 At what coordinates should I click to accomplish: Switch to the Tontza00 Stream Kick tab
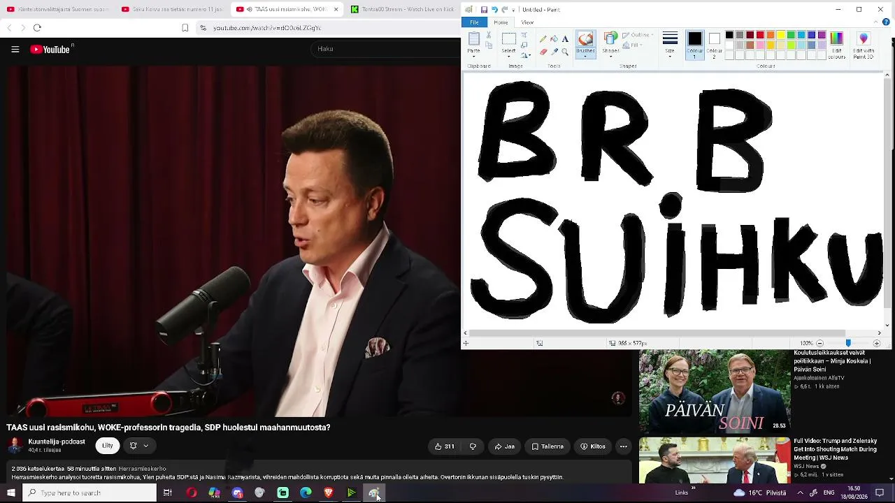(403, 9)
